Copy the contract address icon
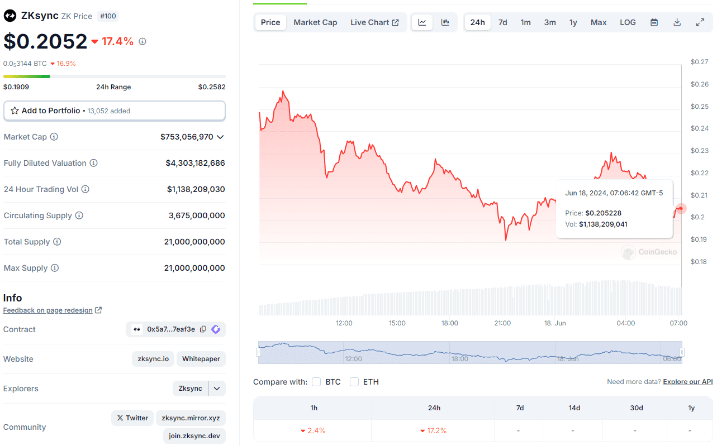 point(203,329)
